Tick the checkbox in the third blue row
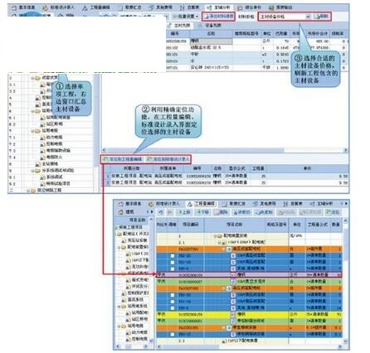This screenshot has height=353, width=370. pyautogui.click(x=173, y=268)
